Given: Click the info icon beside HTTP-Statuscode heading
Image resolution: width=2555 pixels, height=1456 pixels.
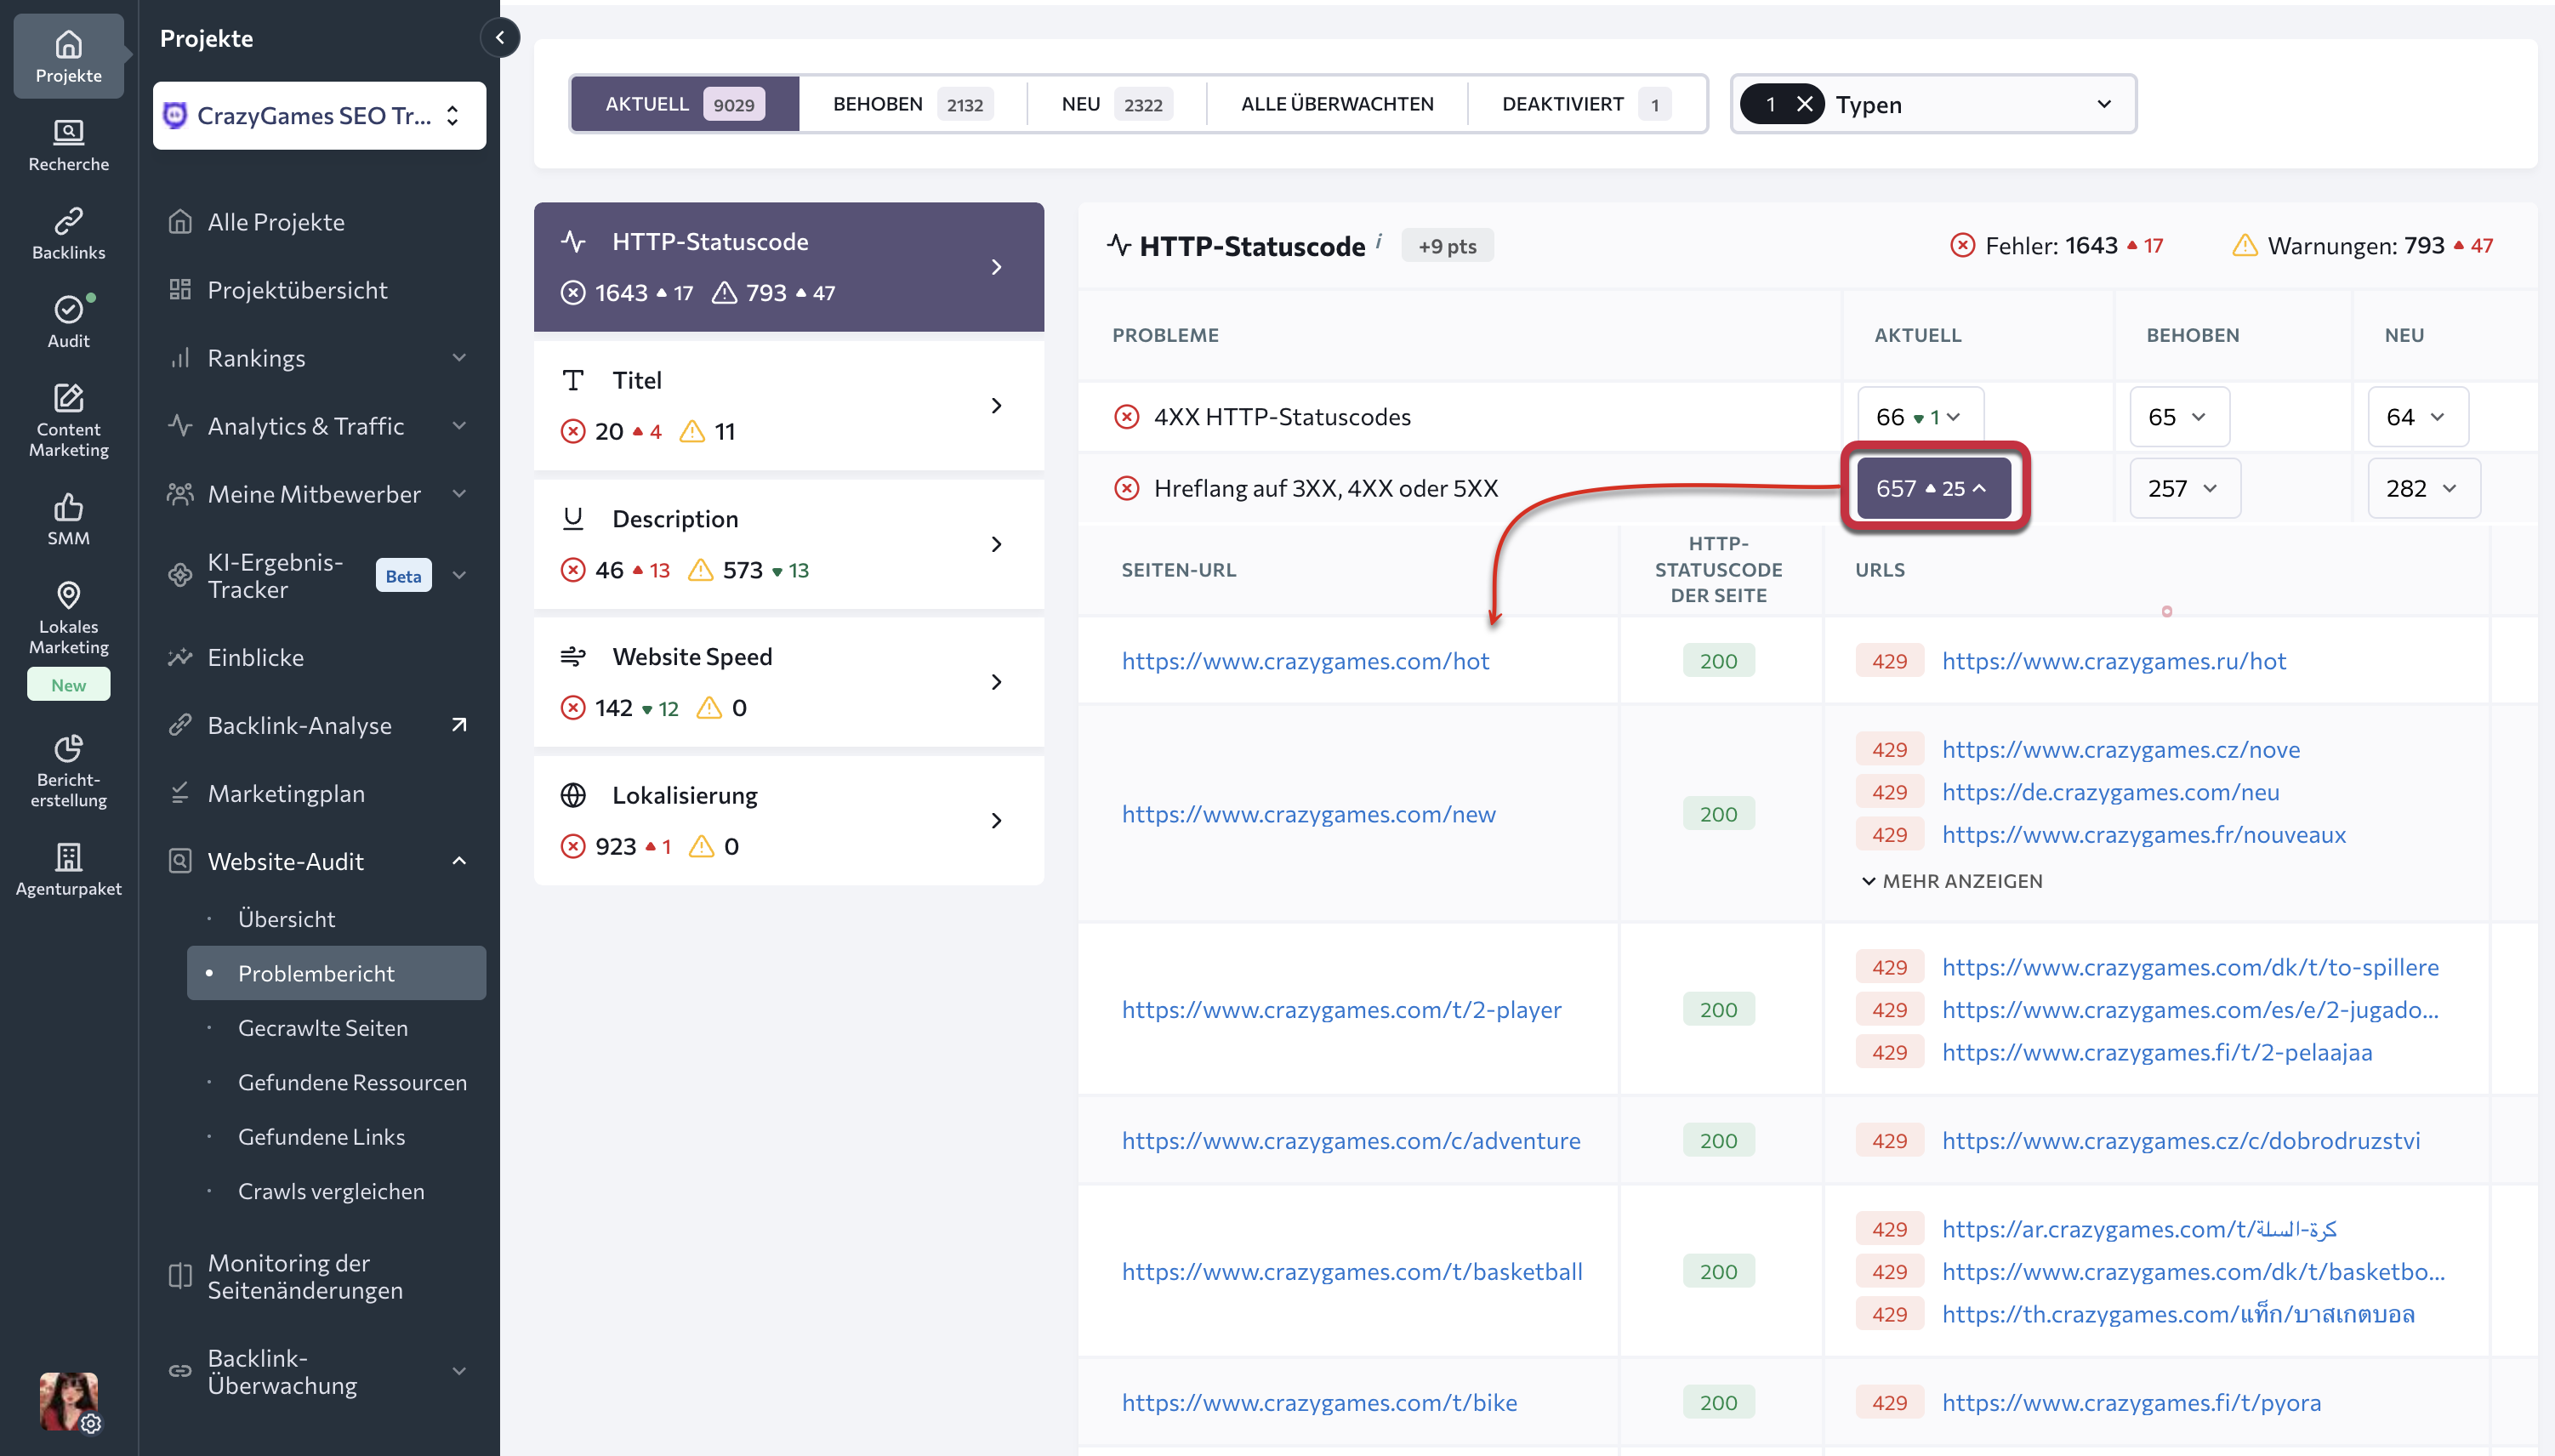Looking at the screenshot, I should tap(1379, 239).
